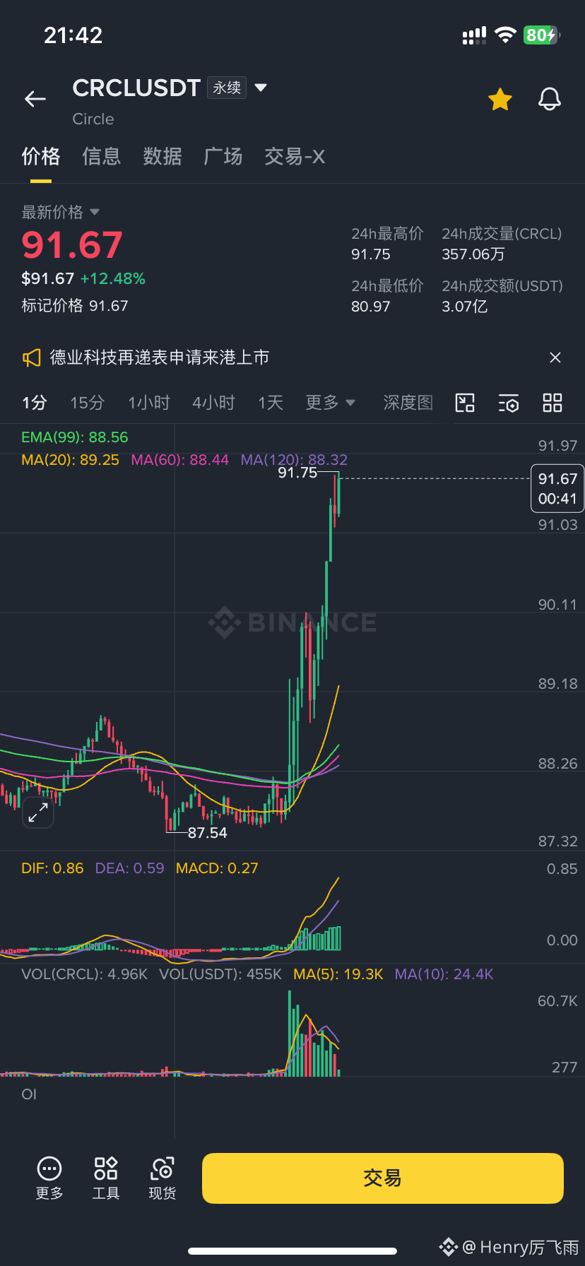Expand chart to fullscreen with arrows icon
585x1266 pixels.
(38, 812)
